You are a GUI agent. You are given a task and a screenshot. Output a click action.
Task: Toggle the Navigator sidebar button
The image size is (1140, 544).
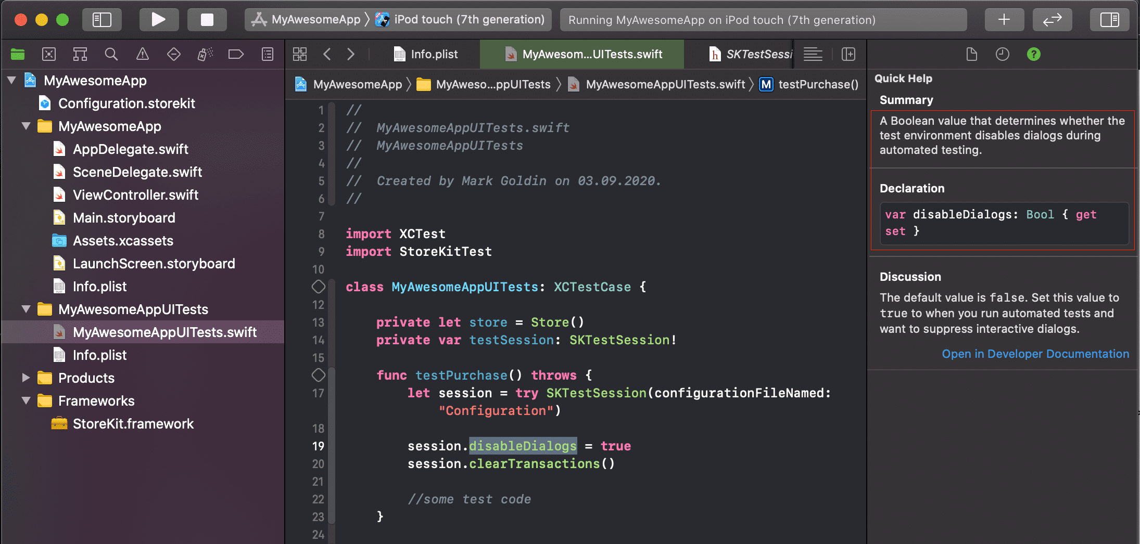tap(102, 20)
